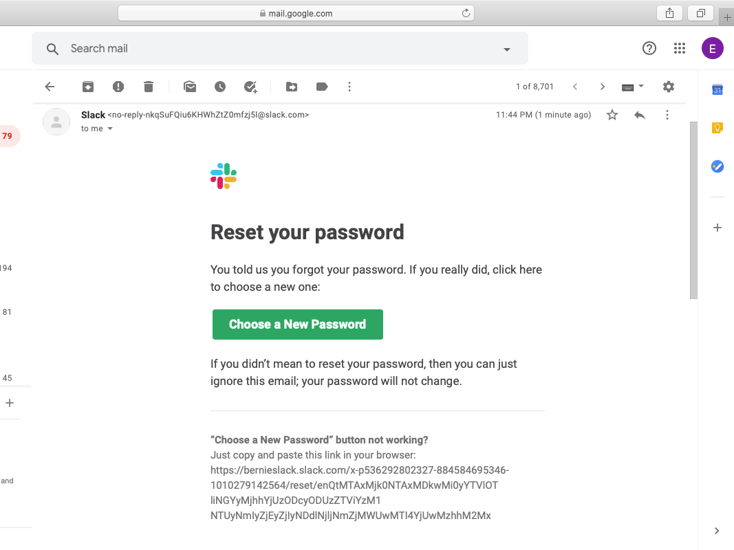Click the vertical scrollbar of the email
This screenshot has width=734, height=550.
(693, 210)
